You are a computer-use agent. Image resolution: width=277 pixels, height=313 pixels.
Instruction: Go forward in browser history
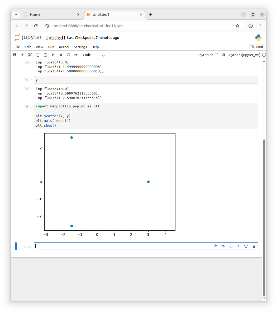coord(26,26)
